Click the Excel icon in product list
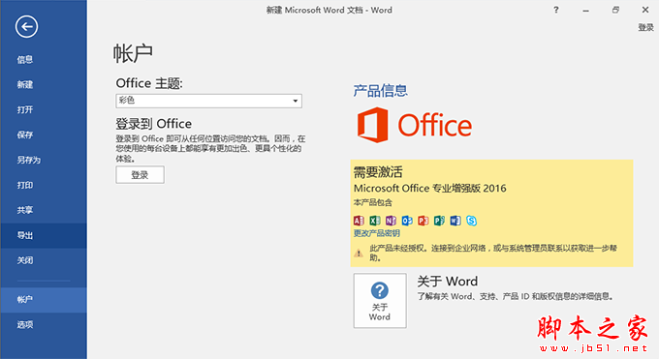 pos(375,221)
